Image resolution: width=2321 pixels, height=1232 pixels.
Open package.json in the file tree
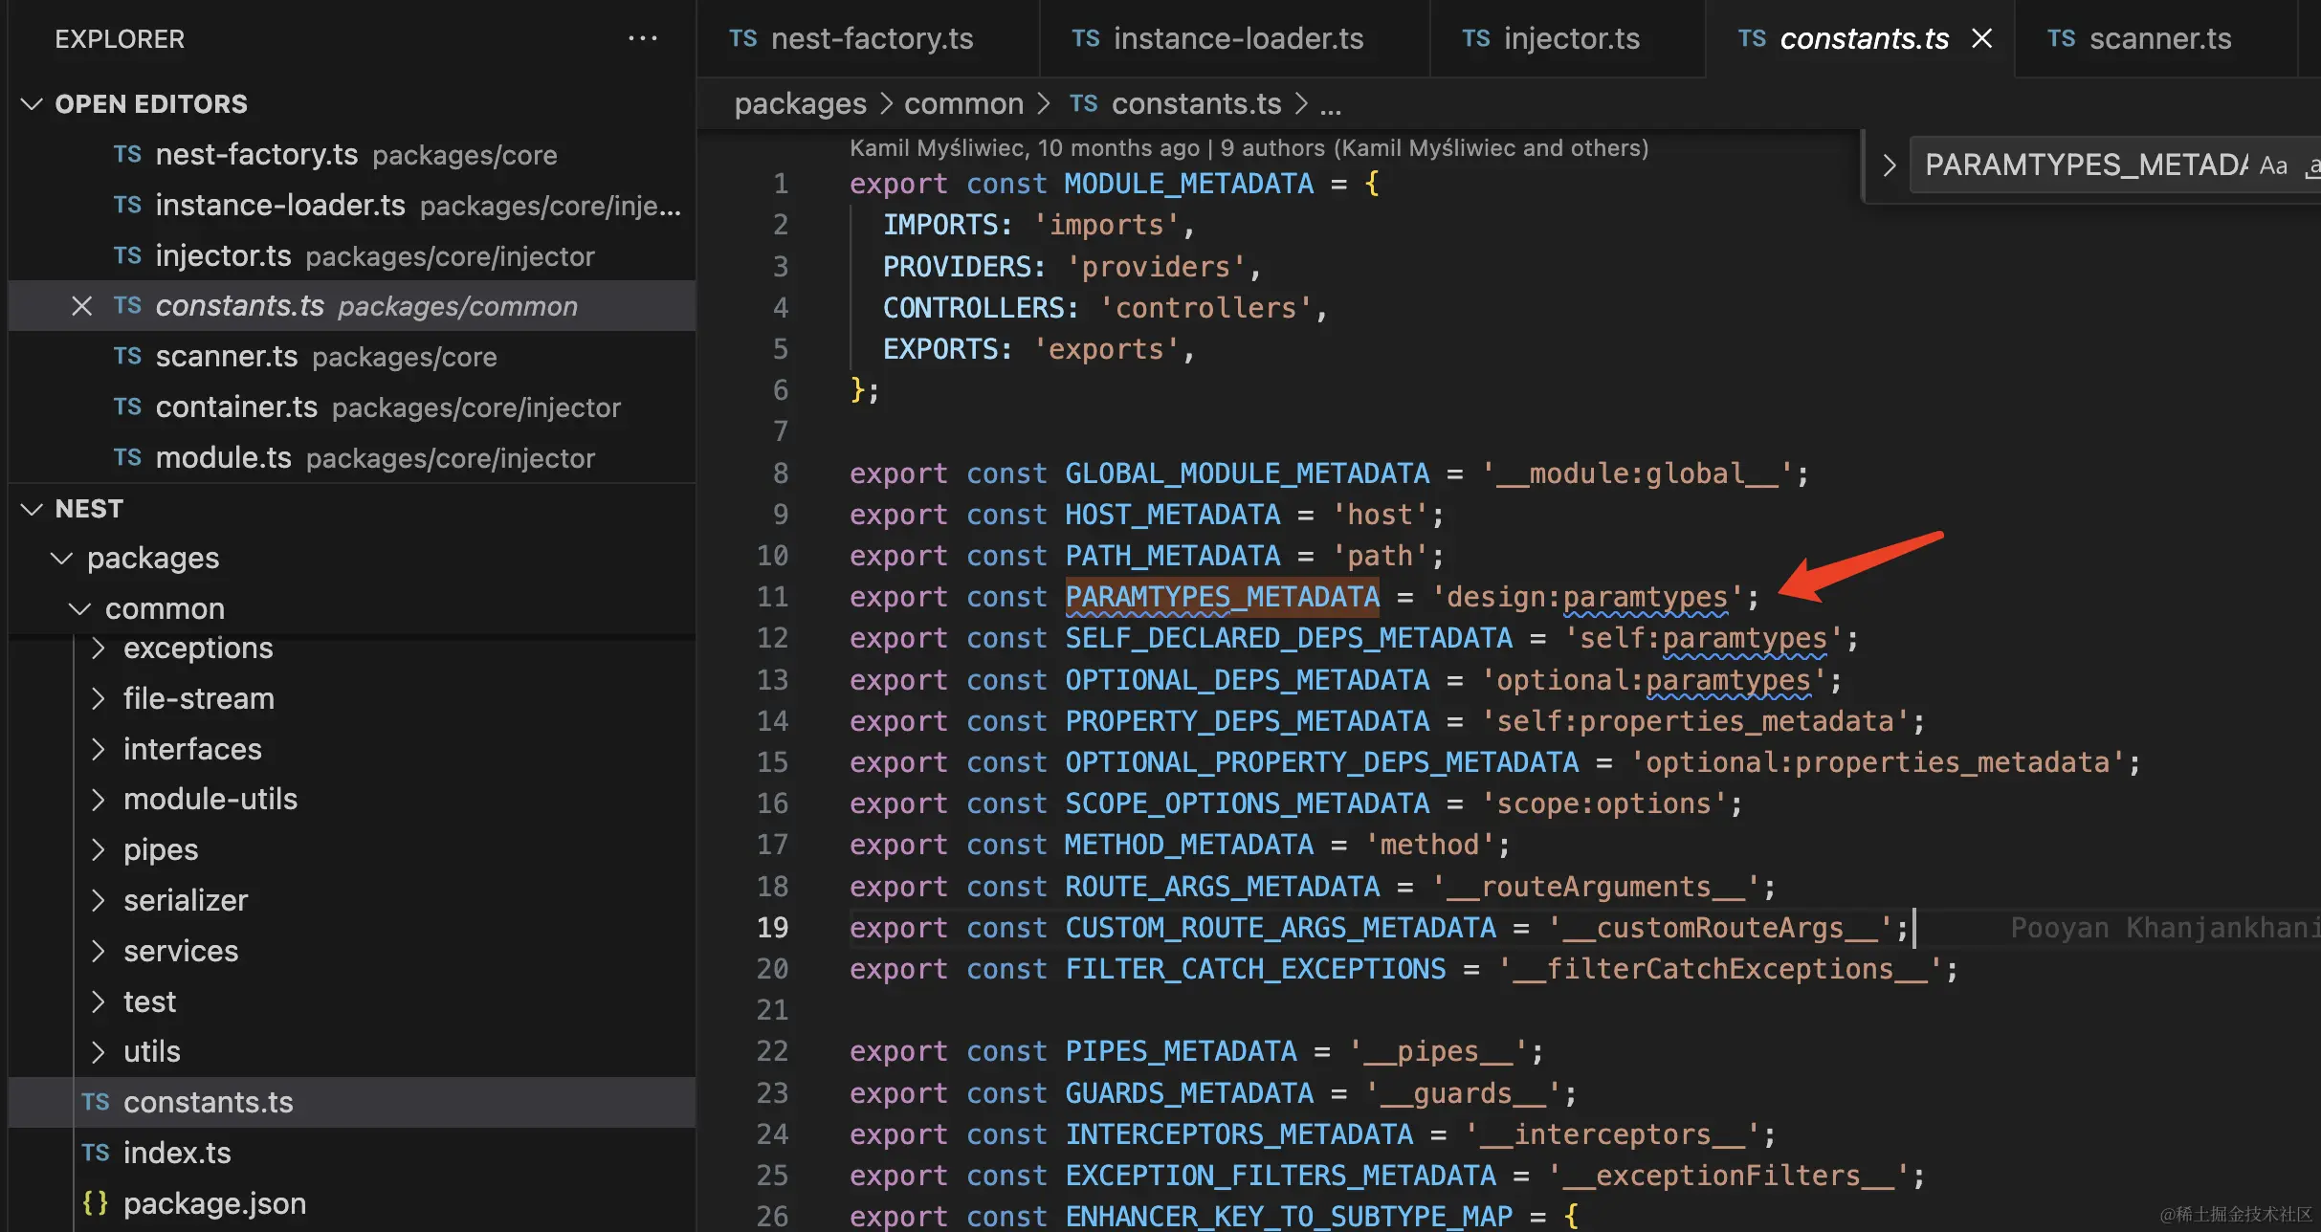[352, 1203]
